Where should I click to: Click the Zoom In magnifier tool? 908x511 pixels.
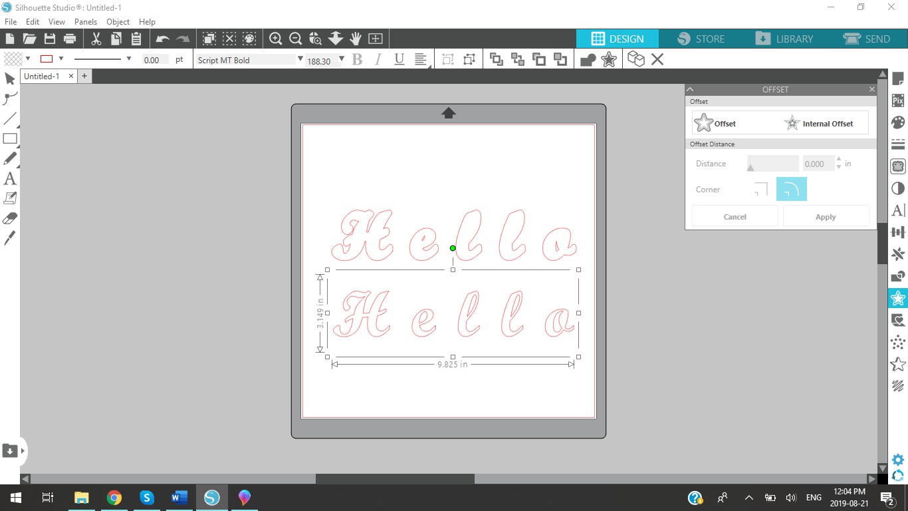click(275, 39)
